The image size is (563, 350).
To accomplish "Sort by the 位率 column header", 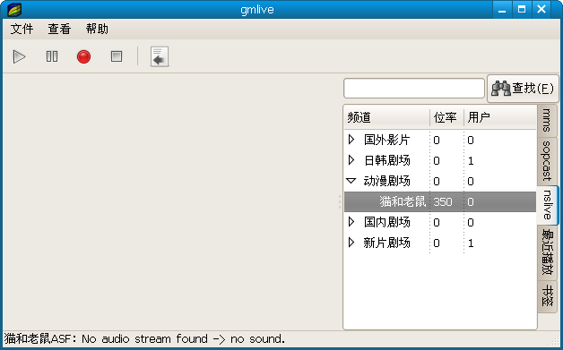I will click(446, 117).
